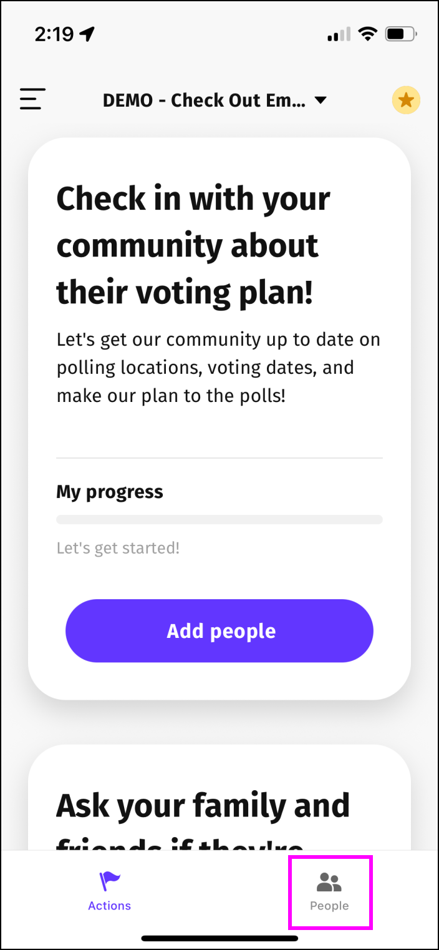Viewport: 439px width, 950px height.
Task: Tap the gold star badge icon
Action: [406, 100]
